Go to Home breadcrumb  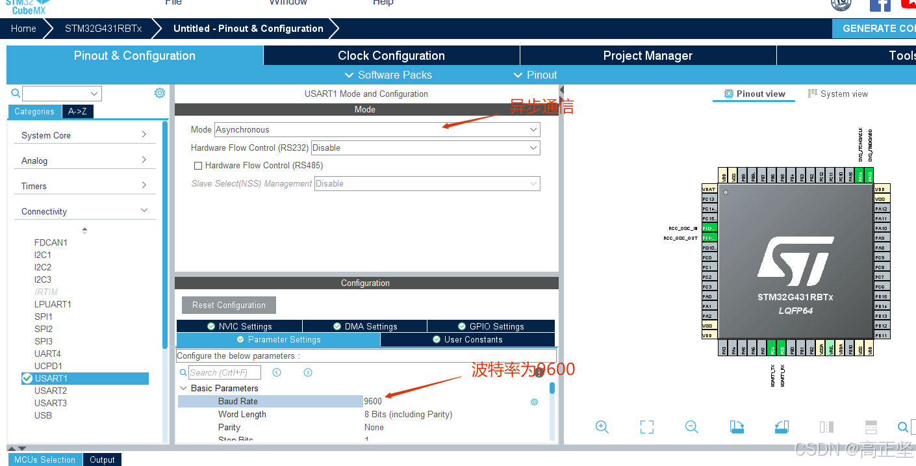23,29
